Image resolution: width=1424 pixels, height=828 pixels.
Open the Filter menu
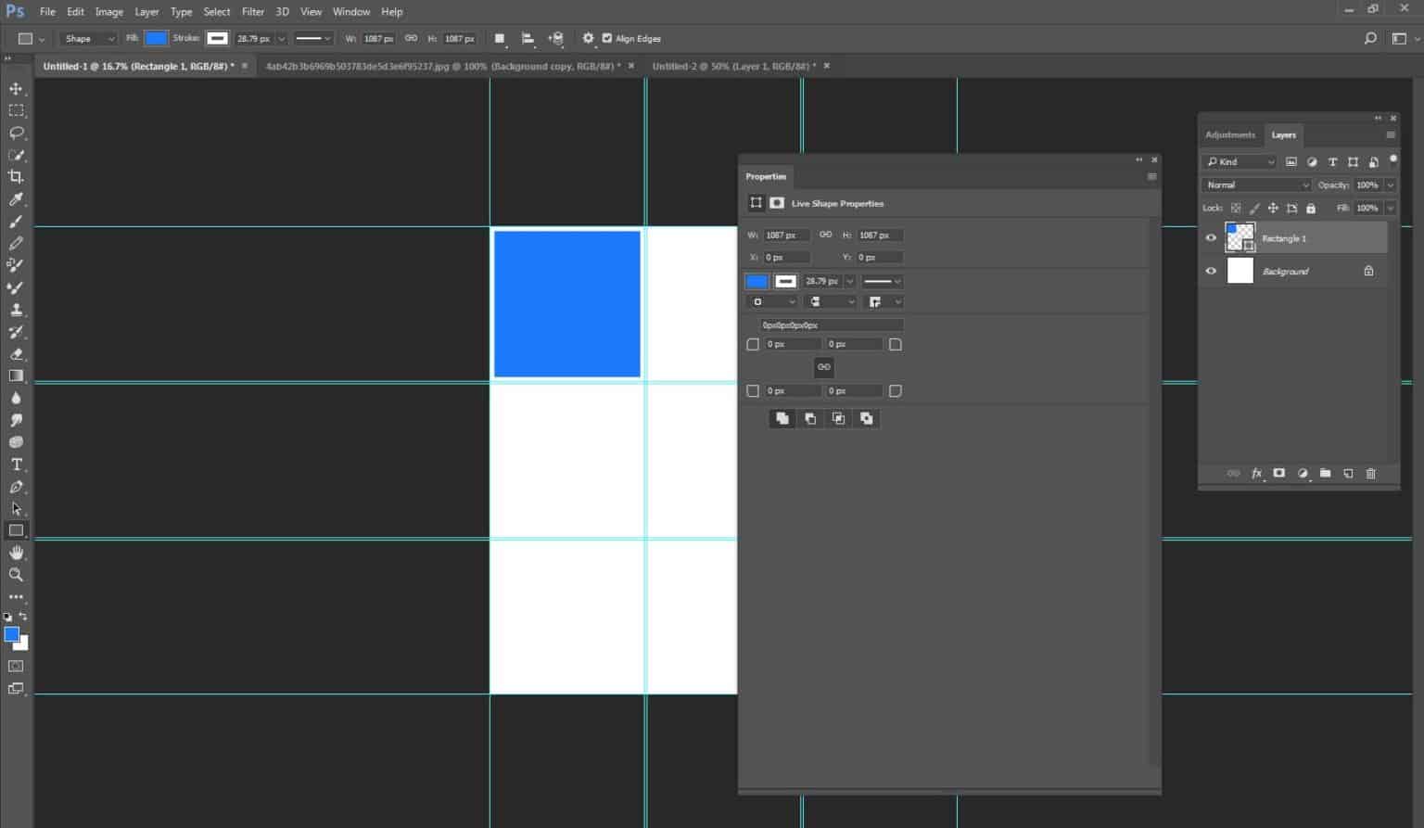tap(253, 11)
